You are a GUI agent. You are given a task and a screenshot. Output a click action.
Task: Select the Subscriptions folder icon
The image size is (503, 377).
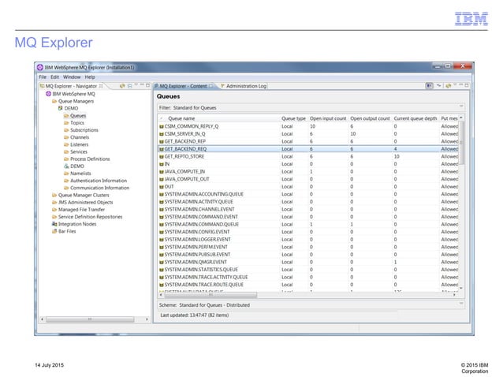[66, 130]
